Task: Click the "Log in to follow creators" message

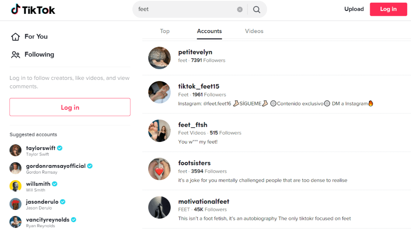Action: [69, 82]
